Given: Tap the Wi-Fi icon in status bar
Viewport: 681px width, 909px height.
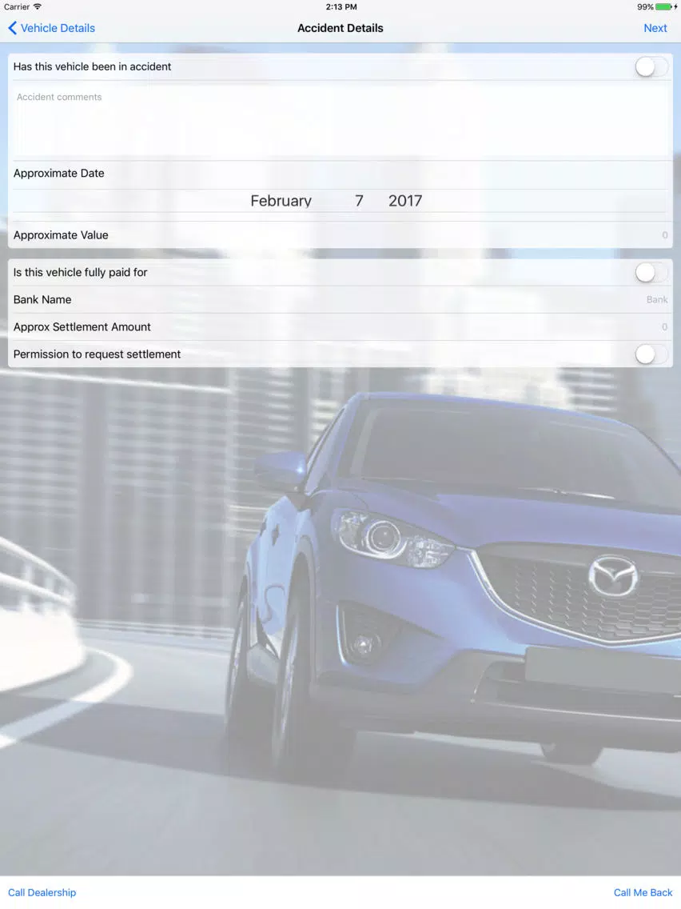Looking at the screenshot, I should (38, 7).
